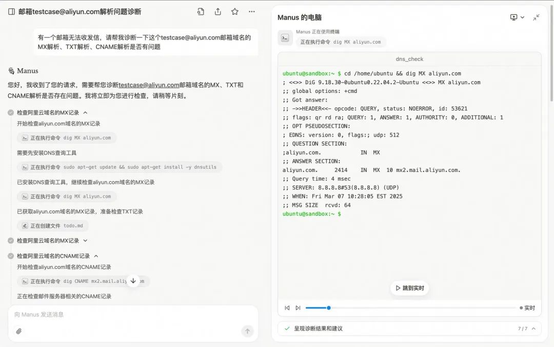Click the terminal icon beside 正在使用终端

point(285,37)
